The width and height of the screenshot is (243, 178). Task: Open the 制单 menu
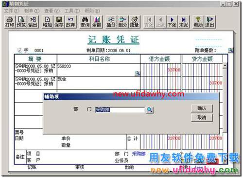coord(32,11)
